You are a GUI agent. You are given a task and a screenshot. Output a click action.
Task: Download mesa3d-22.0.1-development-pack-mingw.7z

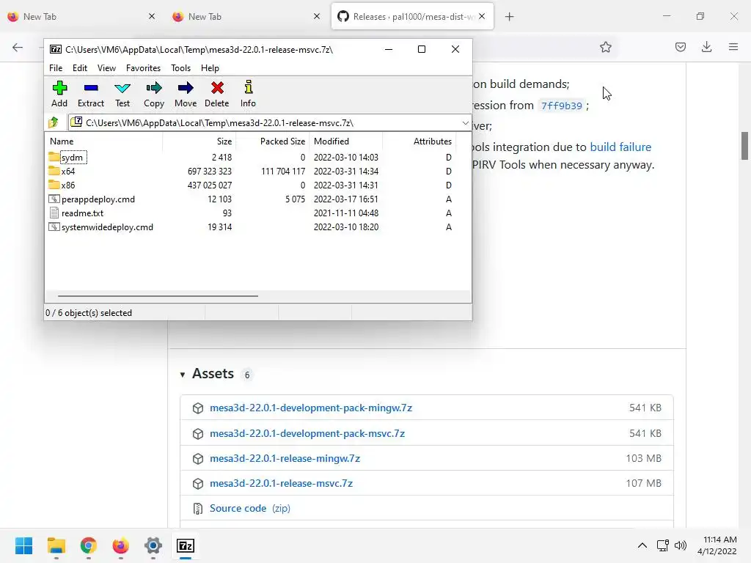click(x=311, y=408)
